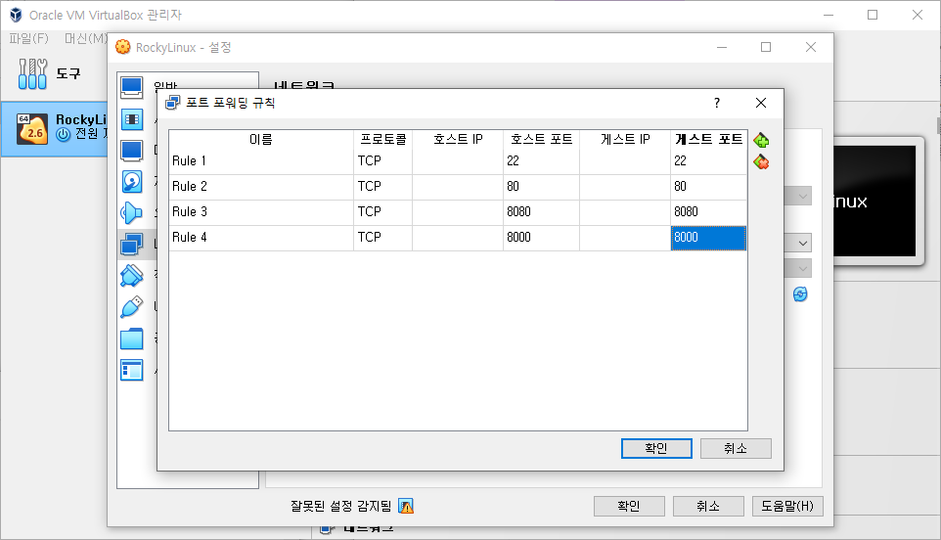Click host port 8000 cell of Rule 4

click(541, 238)
